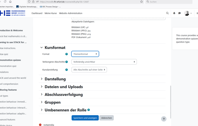Click the help icon next to Kursdarstellung
The width and height of the screenshot is (198, 126).
pos(67,70)
